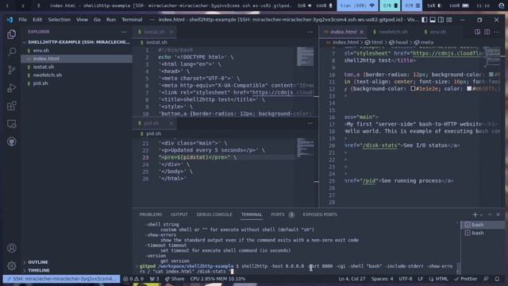Open Accounts menu icon
Viewport: 508px width, 286px height.
(12, 248)
